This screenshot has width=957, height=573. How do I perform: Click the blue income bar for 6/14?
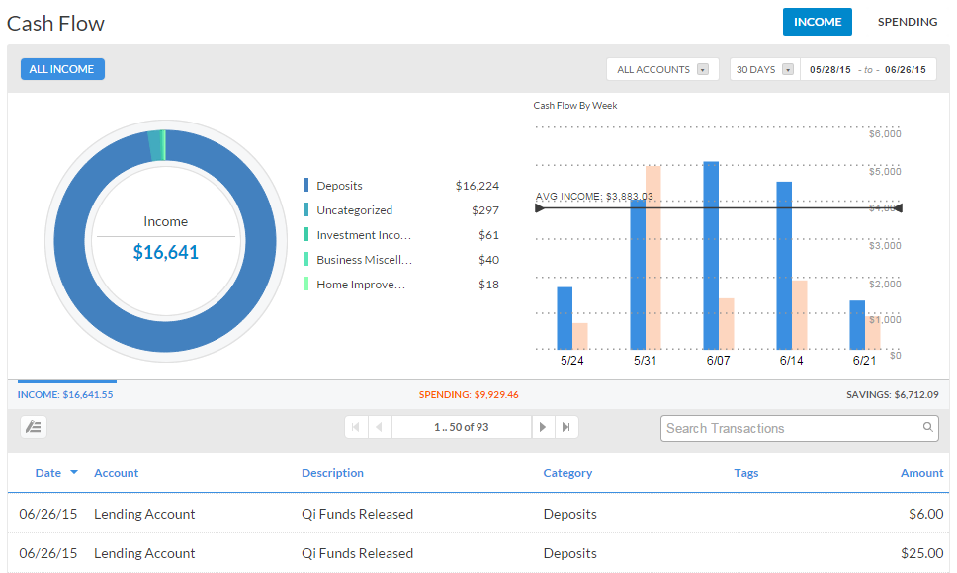tap(784, 265)
